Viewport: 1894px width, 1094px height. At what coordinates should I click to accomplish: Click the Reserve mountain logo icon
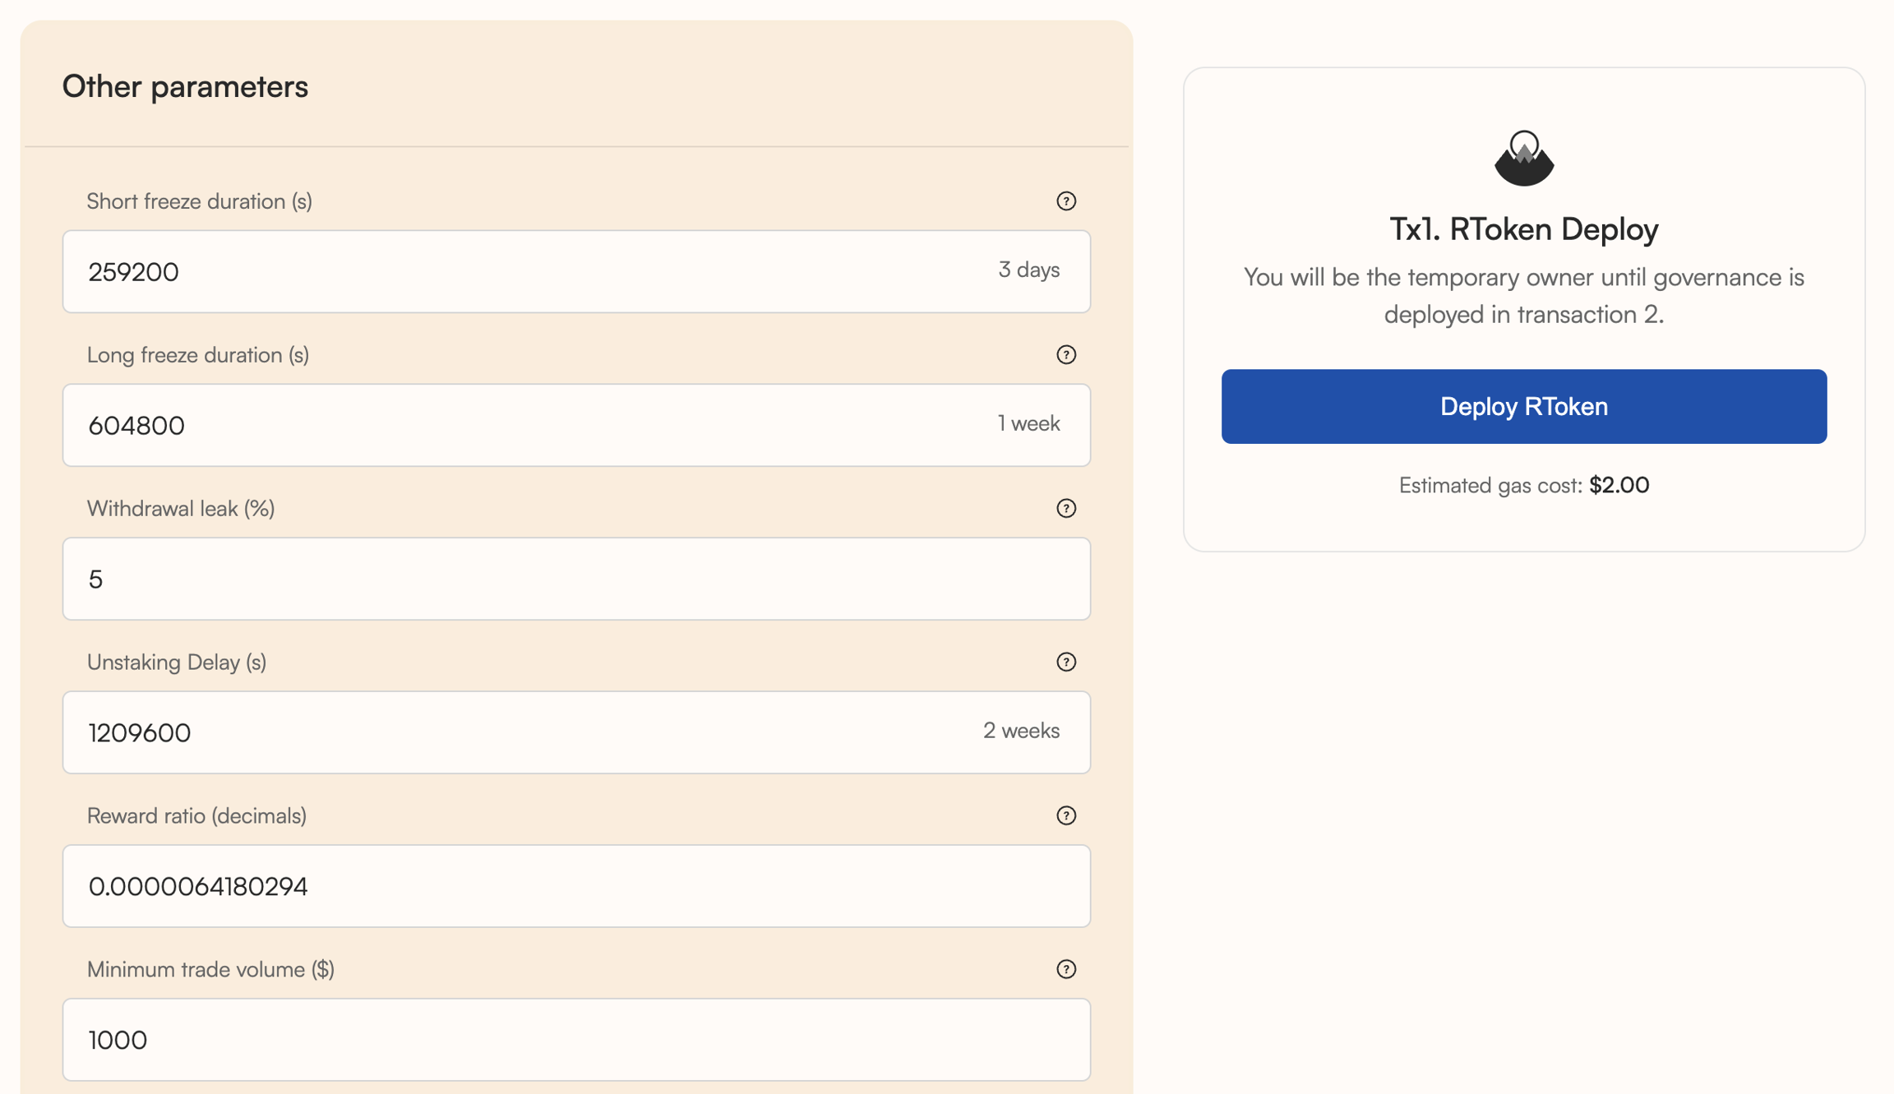1523,158
